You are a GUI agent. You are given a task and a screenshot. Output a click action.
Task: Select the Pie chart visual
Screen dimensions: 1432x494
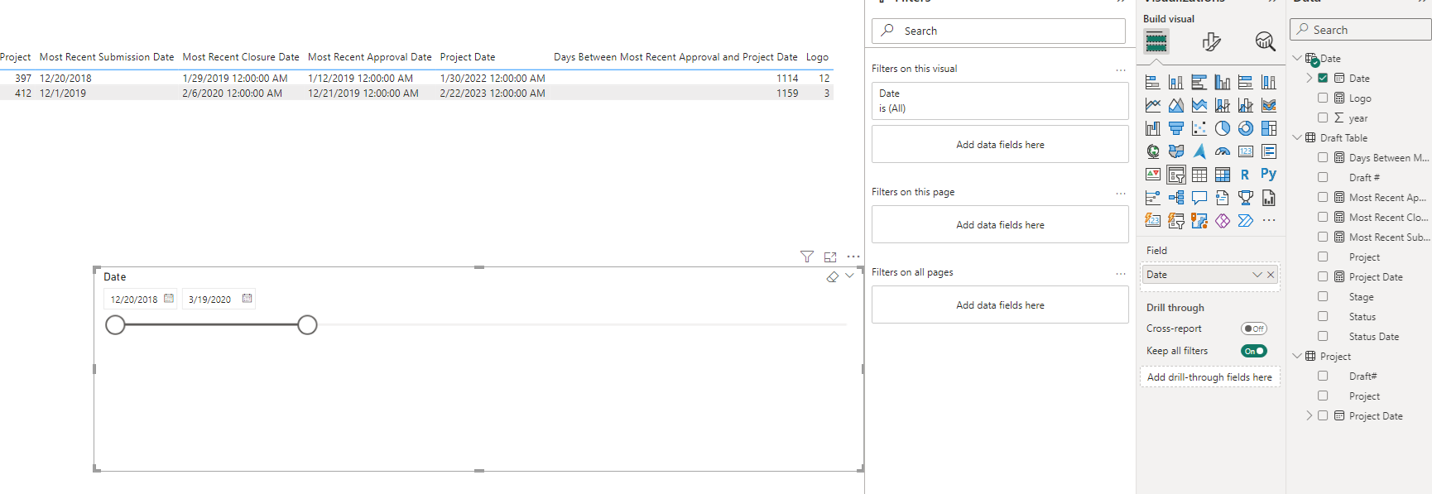[x=1223, y=128]
